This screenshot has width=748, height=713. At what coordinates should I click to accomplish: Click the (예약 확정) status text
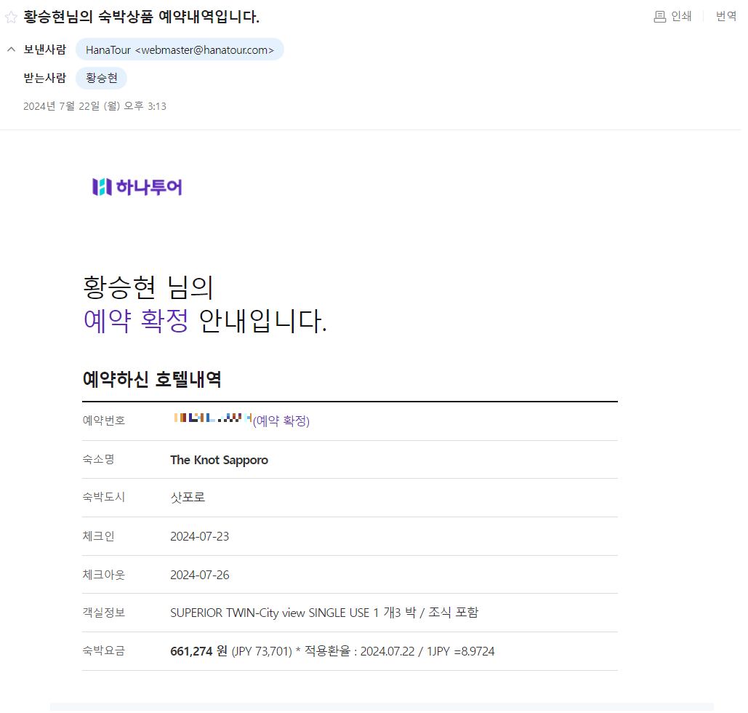tap(281, 421)
